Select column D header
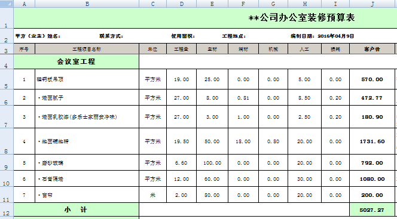This screenshot has width=397, height=219. click(182, 4)
